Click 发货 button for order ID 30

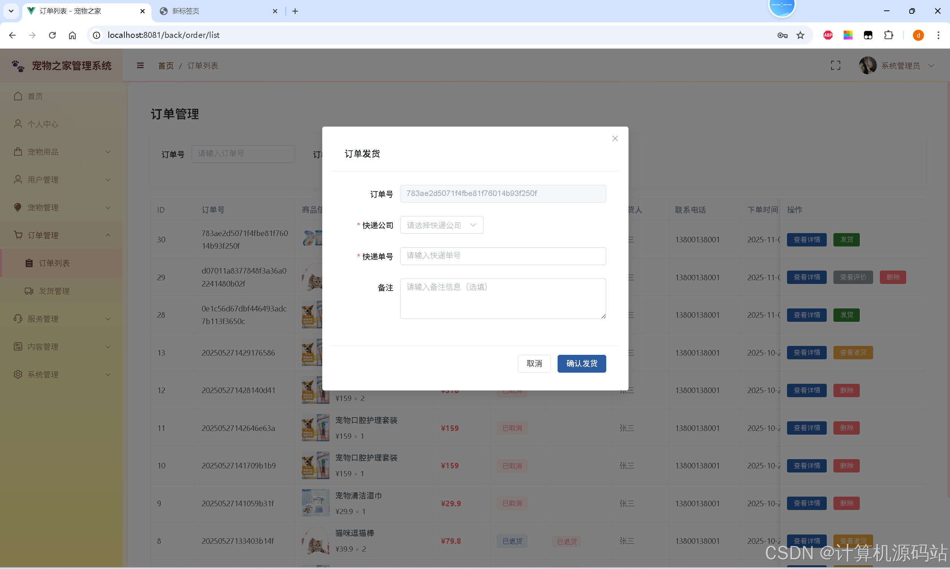(x=846, y=240)
